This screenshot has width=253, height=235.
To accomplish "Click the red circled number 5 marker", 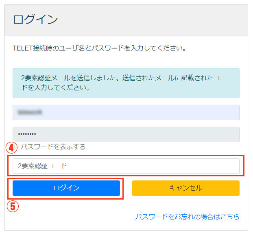I will pyautogui.click(x=13, y=206).
